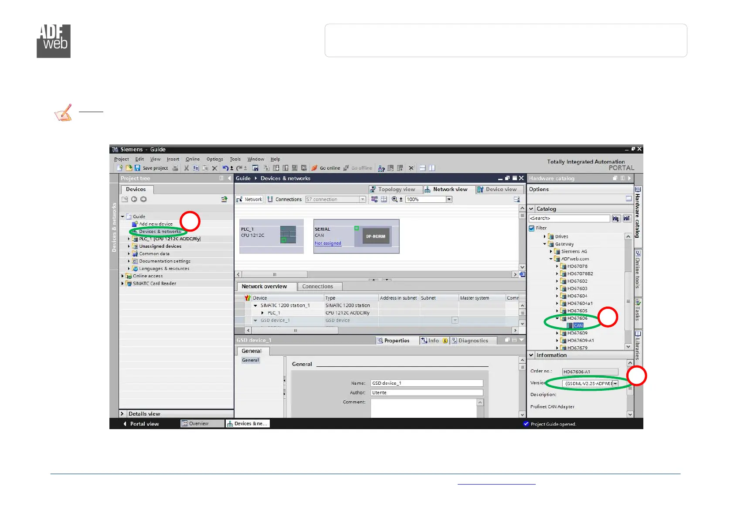Open the Help menu
Viewport: 734px width, 519px height.
pyautogui.click(x=275, y=159)
